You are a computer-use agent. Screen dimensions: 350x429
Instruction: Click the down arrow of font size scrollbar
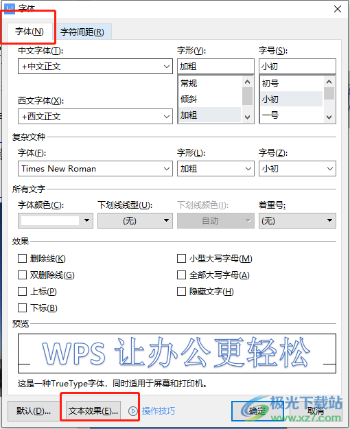[x=329, y=117]
